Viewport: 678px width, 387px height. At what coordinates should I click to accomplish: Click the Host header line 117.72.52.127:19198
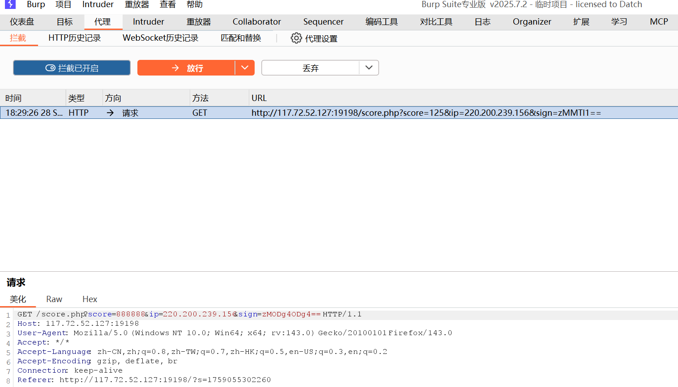pyautogui.click(x=78, y=324)
